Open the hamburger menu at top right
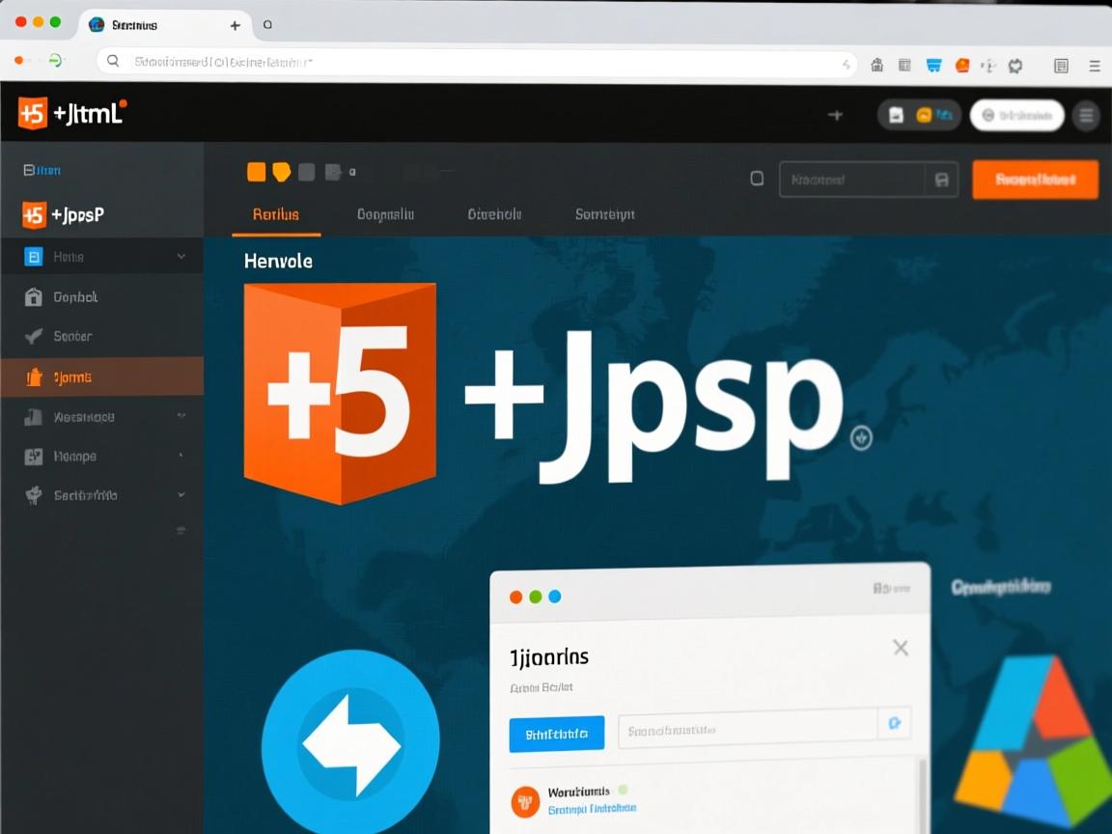This screenshot has width=1112, height=834. pos(1085,114)
